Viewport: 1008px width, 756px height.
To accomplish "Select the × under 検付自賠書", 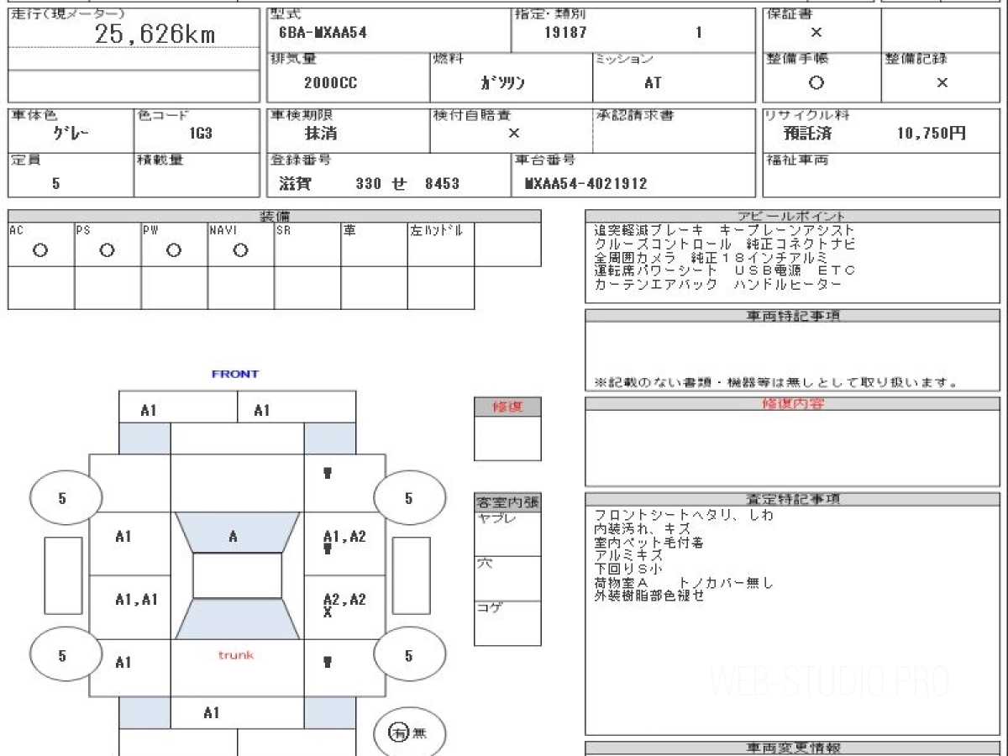I will (514, 133).
